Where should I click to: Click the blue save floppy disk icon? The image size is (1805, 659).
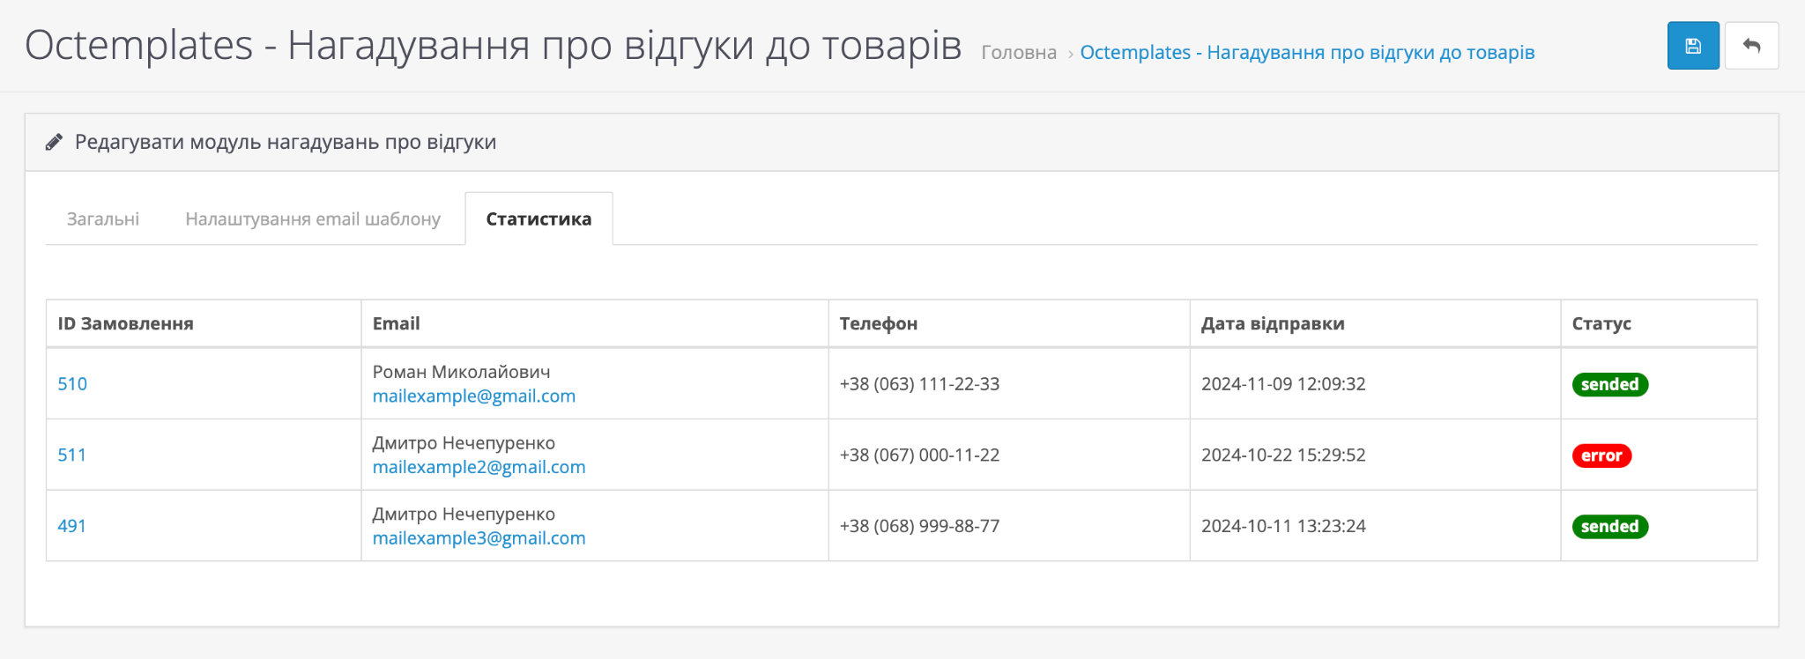click(1692, 46)
